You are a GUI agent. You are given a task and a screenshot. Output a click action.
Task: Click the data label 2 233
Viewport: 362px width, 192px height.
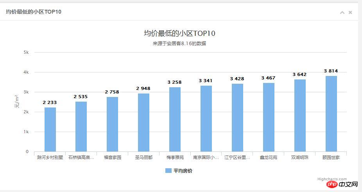(x=50, y=102)
